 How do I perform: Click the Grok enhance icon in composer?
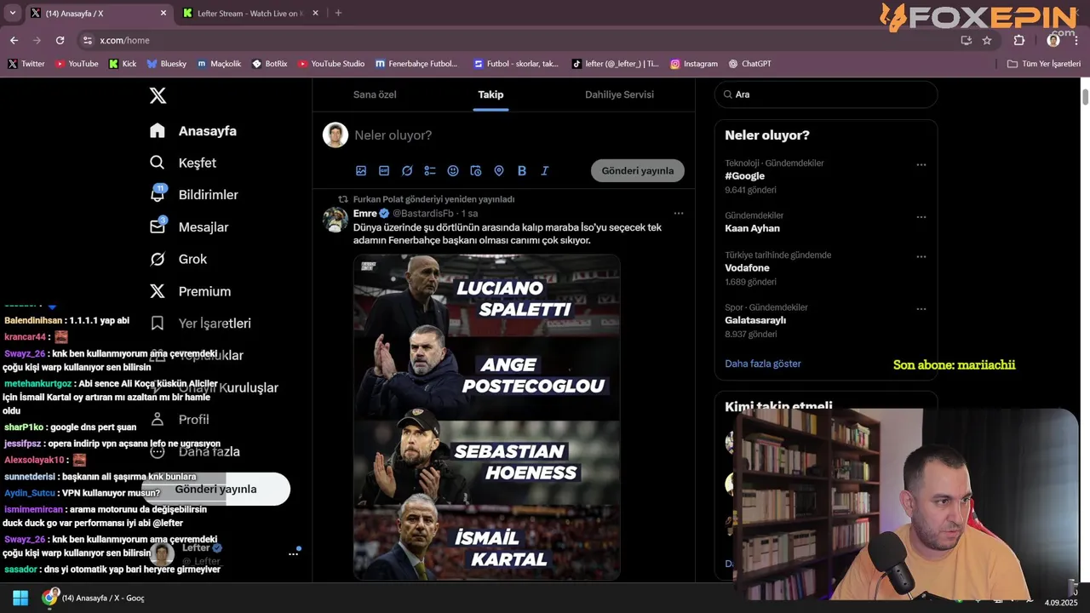click(407, 171)
